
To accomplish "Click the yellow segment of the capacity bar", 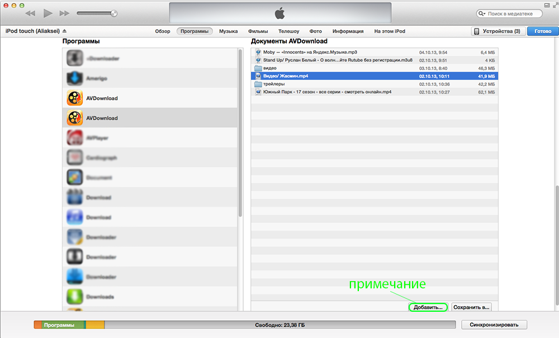I will coord(95,325).
